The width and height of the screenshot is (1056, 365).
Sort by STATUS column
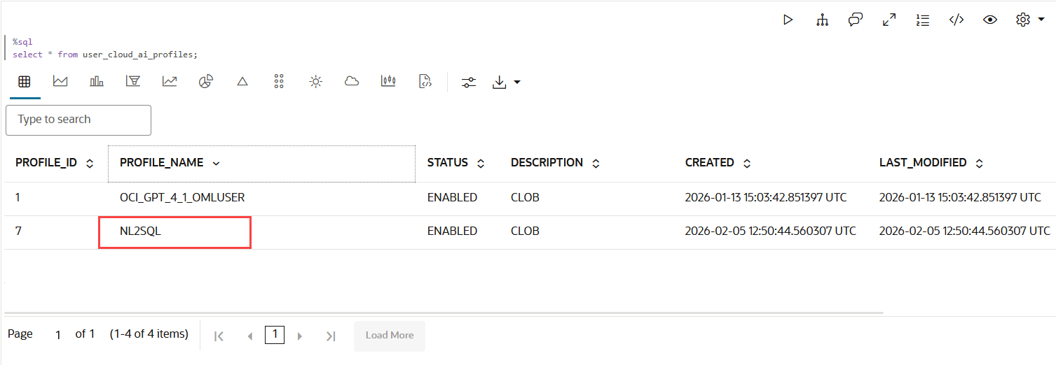481,163
